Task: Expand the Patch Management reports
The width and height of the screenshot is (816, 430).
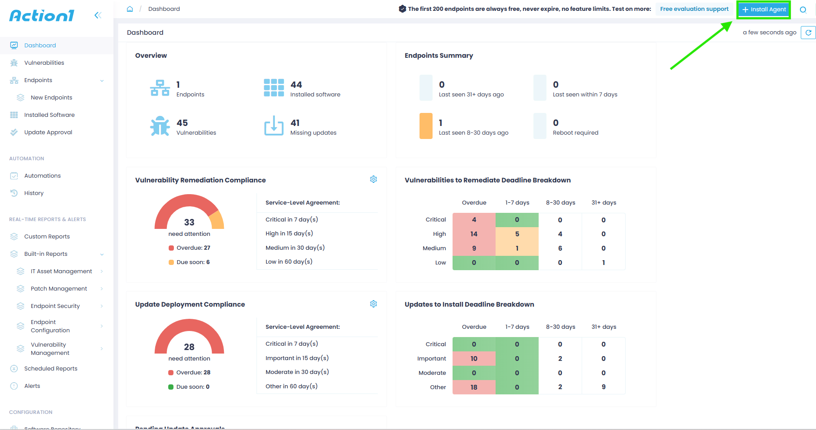Action: 102,289
